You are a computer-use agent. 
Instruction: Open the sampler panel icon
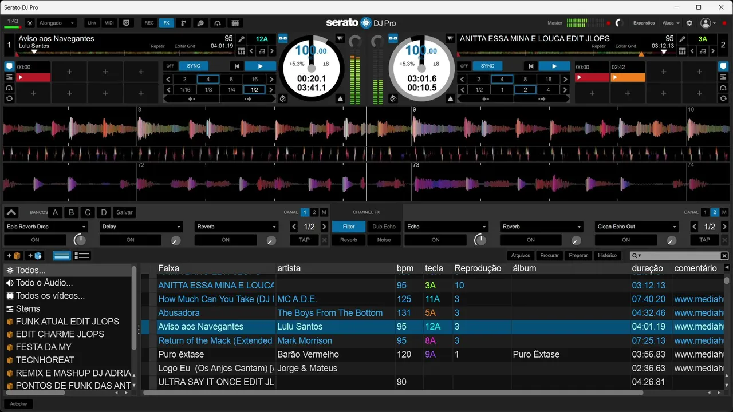(184, 23)
